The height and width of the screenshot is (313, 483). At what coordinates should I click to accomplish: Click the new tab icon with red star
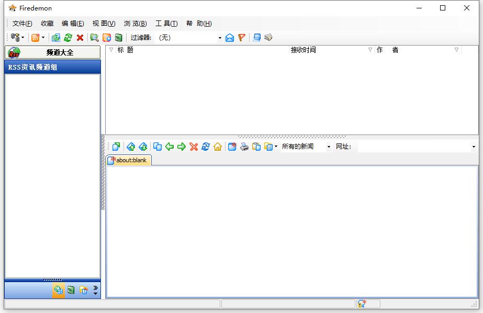pos(232,147)
